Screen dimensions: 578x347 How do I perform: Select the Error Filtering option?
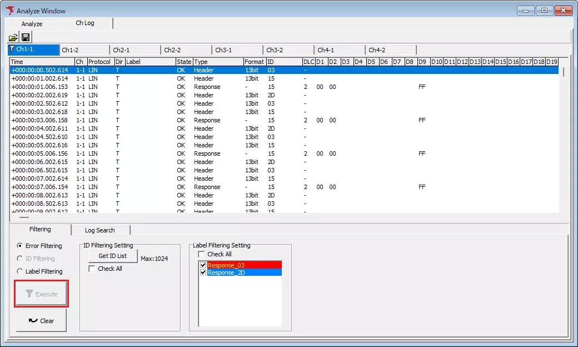pos(19,245)
